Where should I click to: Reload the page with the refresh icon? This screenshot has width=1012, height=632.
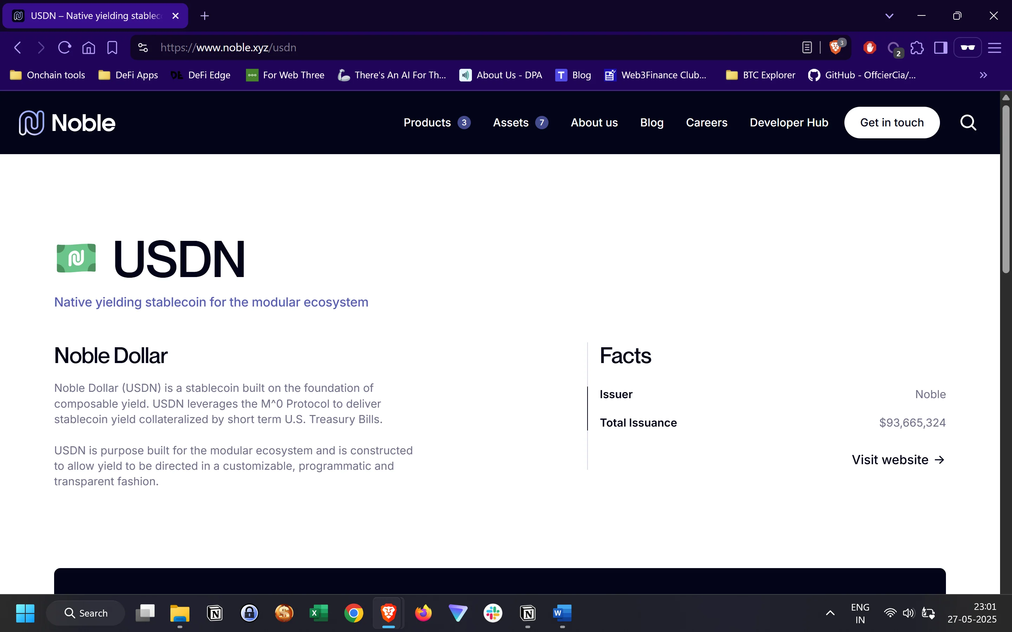pyautogui.click(x=64, y=48)
